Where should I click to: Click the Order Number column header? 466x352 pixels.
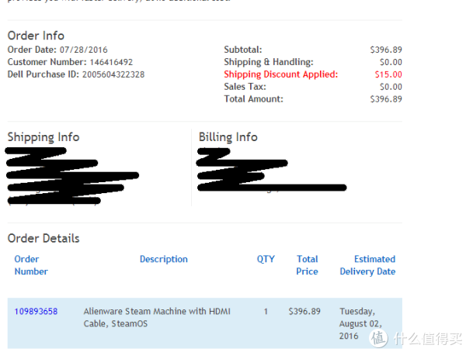(31, 265)
